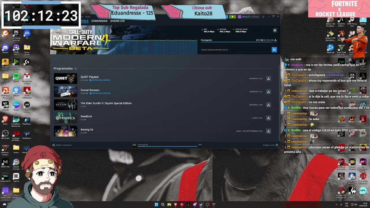This screenshot has width=370, height=208.
Task: Expand the Shang Chi account dropdown
Action: pos(248,17)
